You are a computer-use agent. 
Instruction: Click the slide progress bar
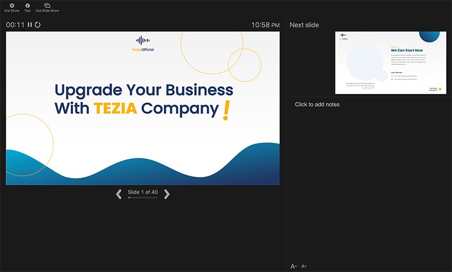click(x=143, y=198)
